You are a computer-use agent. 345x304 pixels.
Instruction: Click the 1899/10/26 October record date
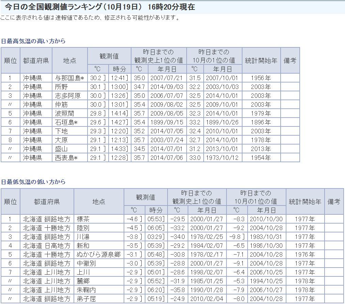click(222, 122)
